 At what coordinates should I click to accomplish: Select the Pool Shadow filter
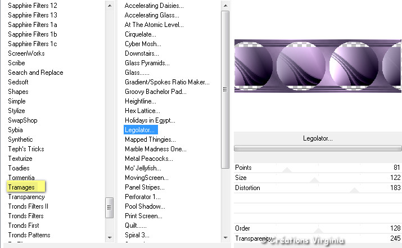tap(145, 206)
